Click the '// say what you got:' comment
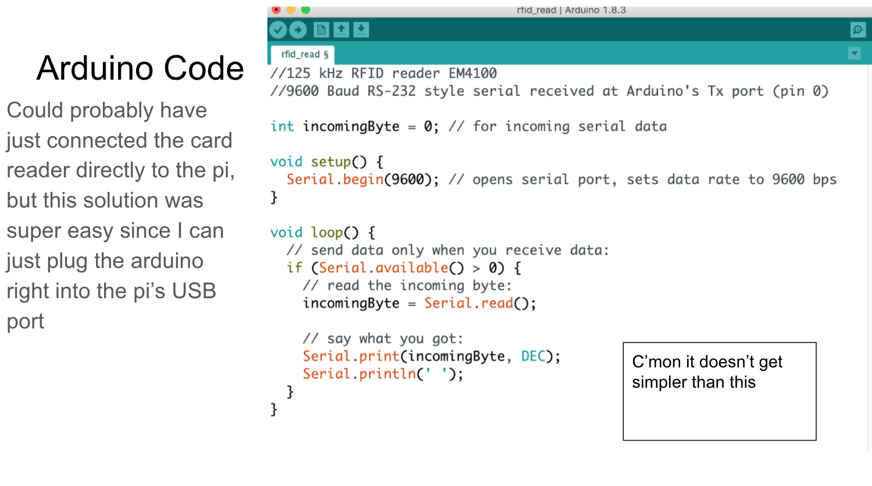The height and width of the screenshot is (486, 872). pos(383,339)
